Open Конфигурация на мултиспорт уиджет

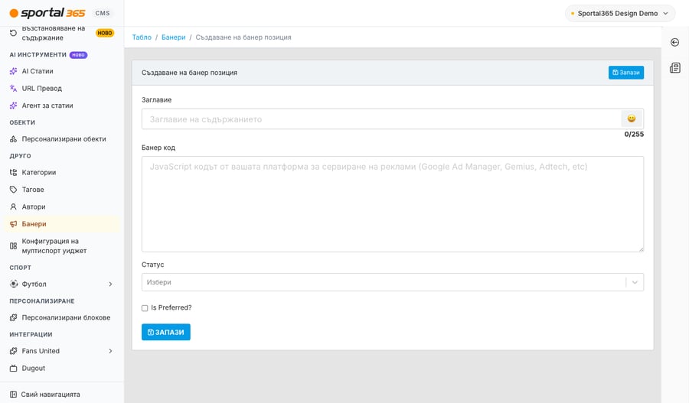[x=61, y=245]
